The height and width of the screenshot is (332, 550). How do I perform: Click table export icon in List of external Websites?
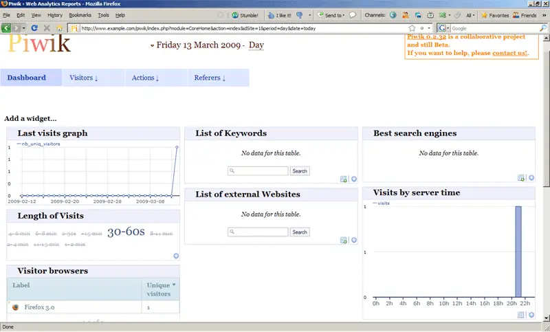pos(343,240)
